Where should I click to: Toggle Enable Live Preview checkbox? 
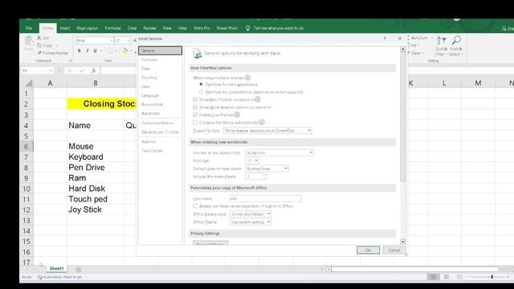(195, 115)
